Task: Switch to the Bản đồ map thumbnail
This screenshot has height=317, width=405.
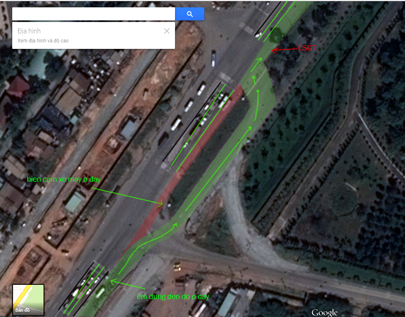Action: [x=28, y=299]
